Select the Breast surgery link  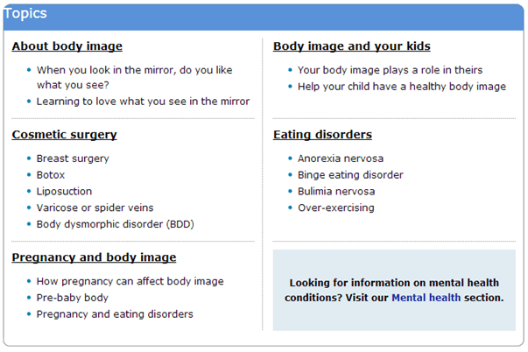(73, 158)
